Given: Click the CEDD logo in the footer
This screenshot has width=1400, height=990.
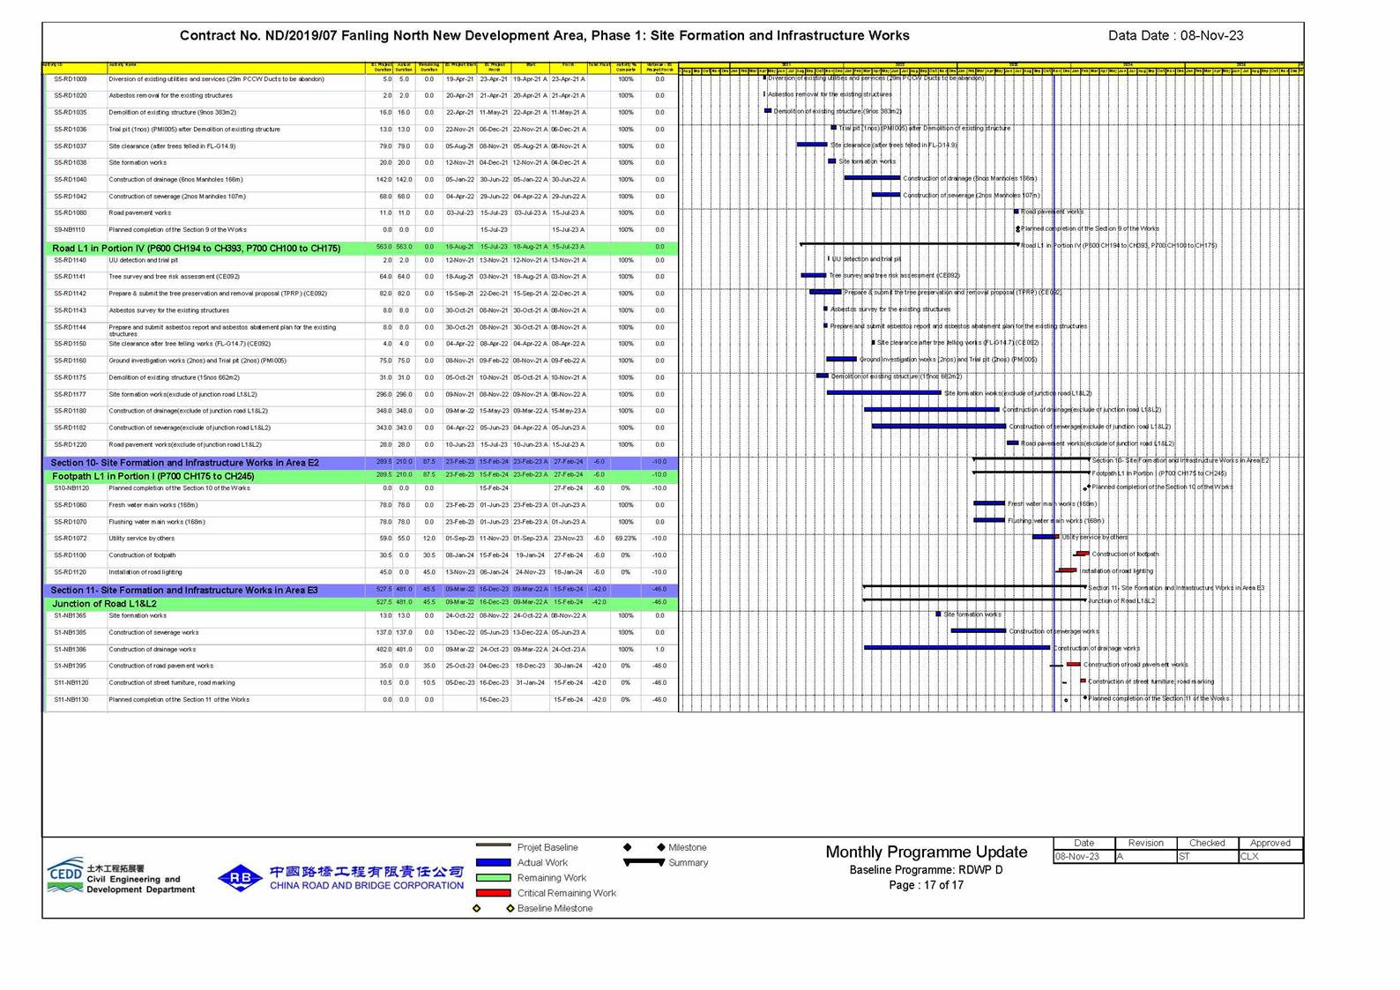Looking at the screenshot, I should click(x=65, y=875).
